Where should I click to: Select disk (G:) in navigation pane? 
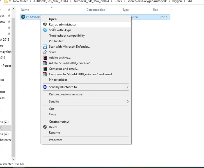click(x=4, y=134)
